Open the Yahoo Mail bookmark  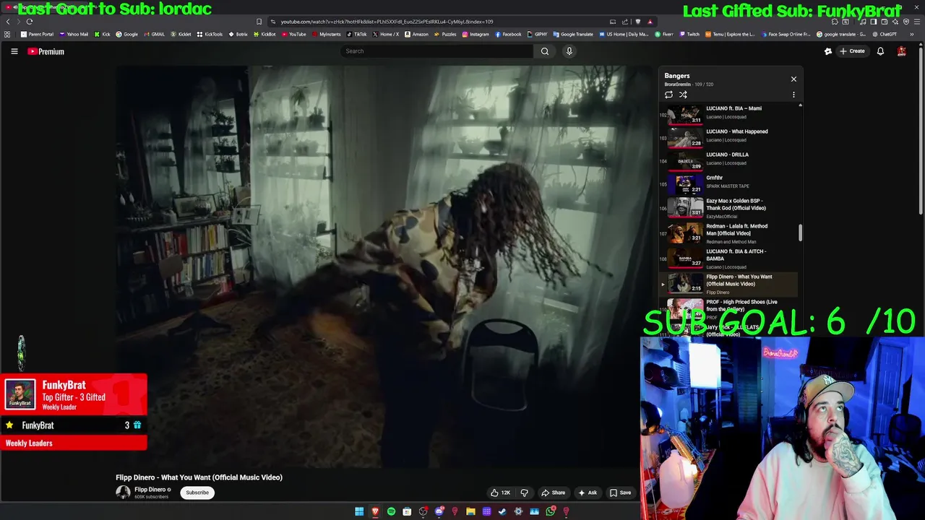coord(74,34)
